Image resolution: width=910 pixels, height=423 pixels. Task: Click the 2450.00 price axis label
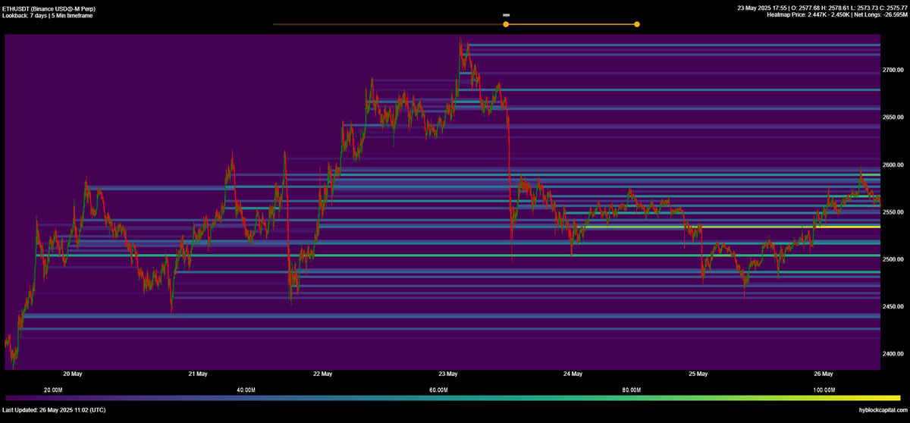893,307
